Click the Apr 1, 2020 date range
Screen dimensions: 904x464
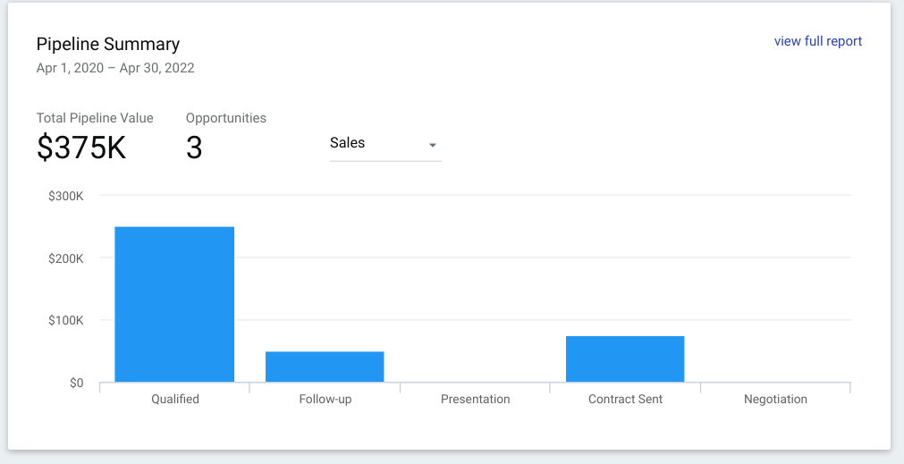pos(115,68)
